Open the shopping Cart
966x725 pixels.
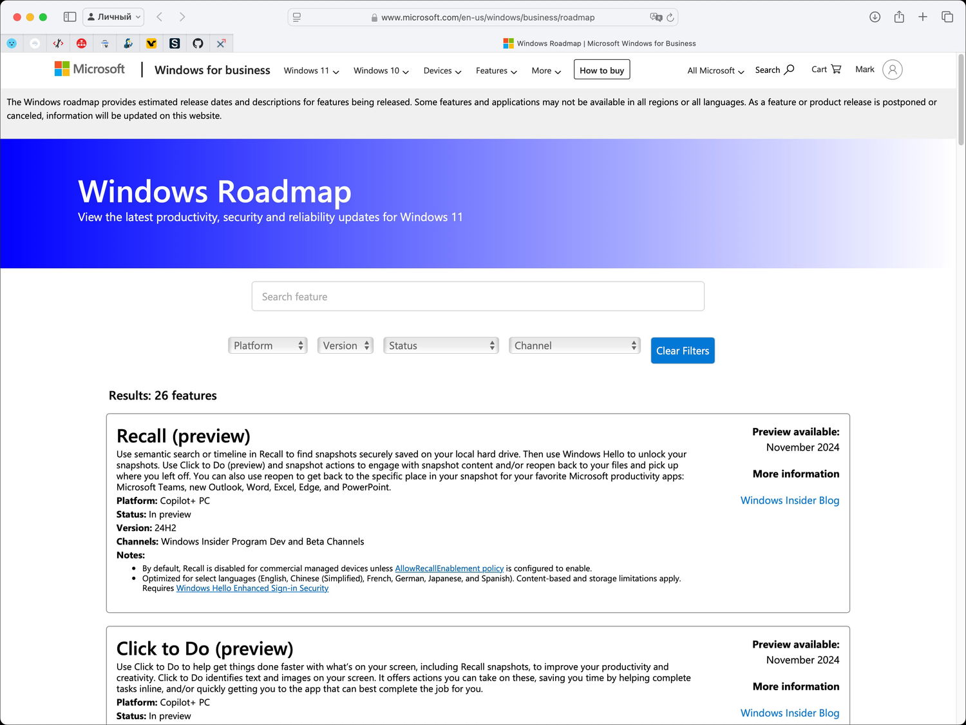826,69
